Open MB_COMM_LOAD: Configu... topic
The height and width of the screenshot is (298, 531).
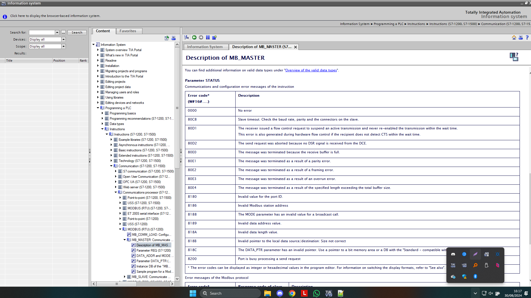point(152,234)
